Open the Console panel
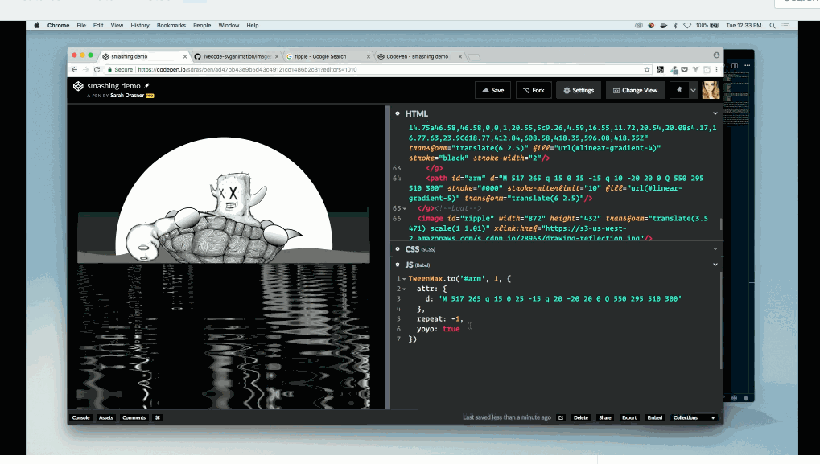The image size is (820, 464). 81,417
